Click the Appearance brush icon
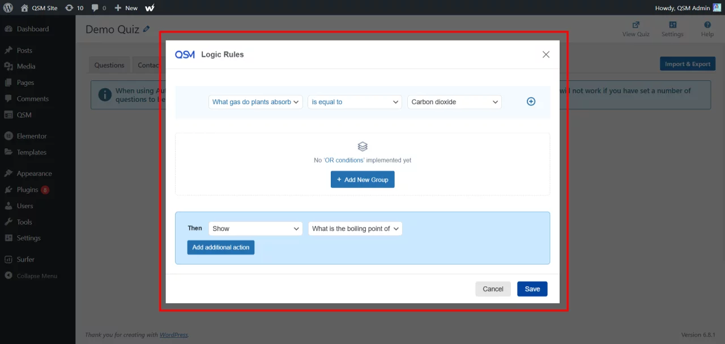 coord(8,174)
